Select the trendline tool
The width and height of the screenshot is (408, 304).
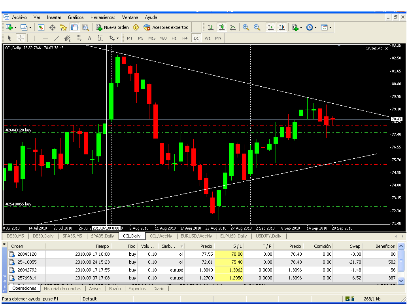coord(56,38)
